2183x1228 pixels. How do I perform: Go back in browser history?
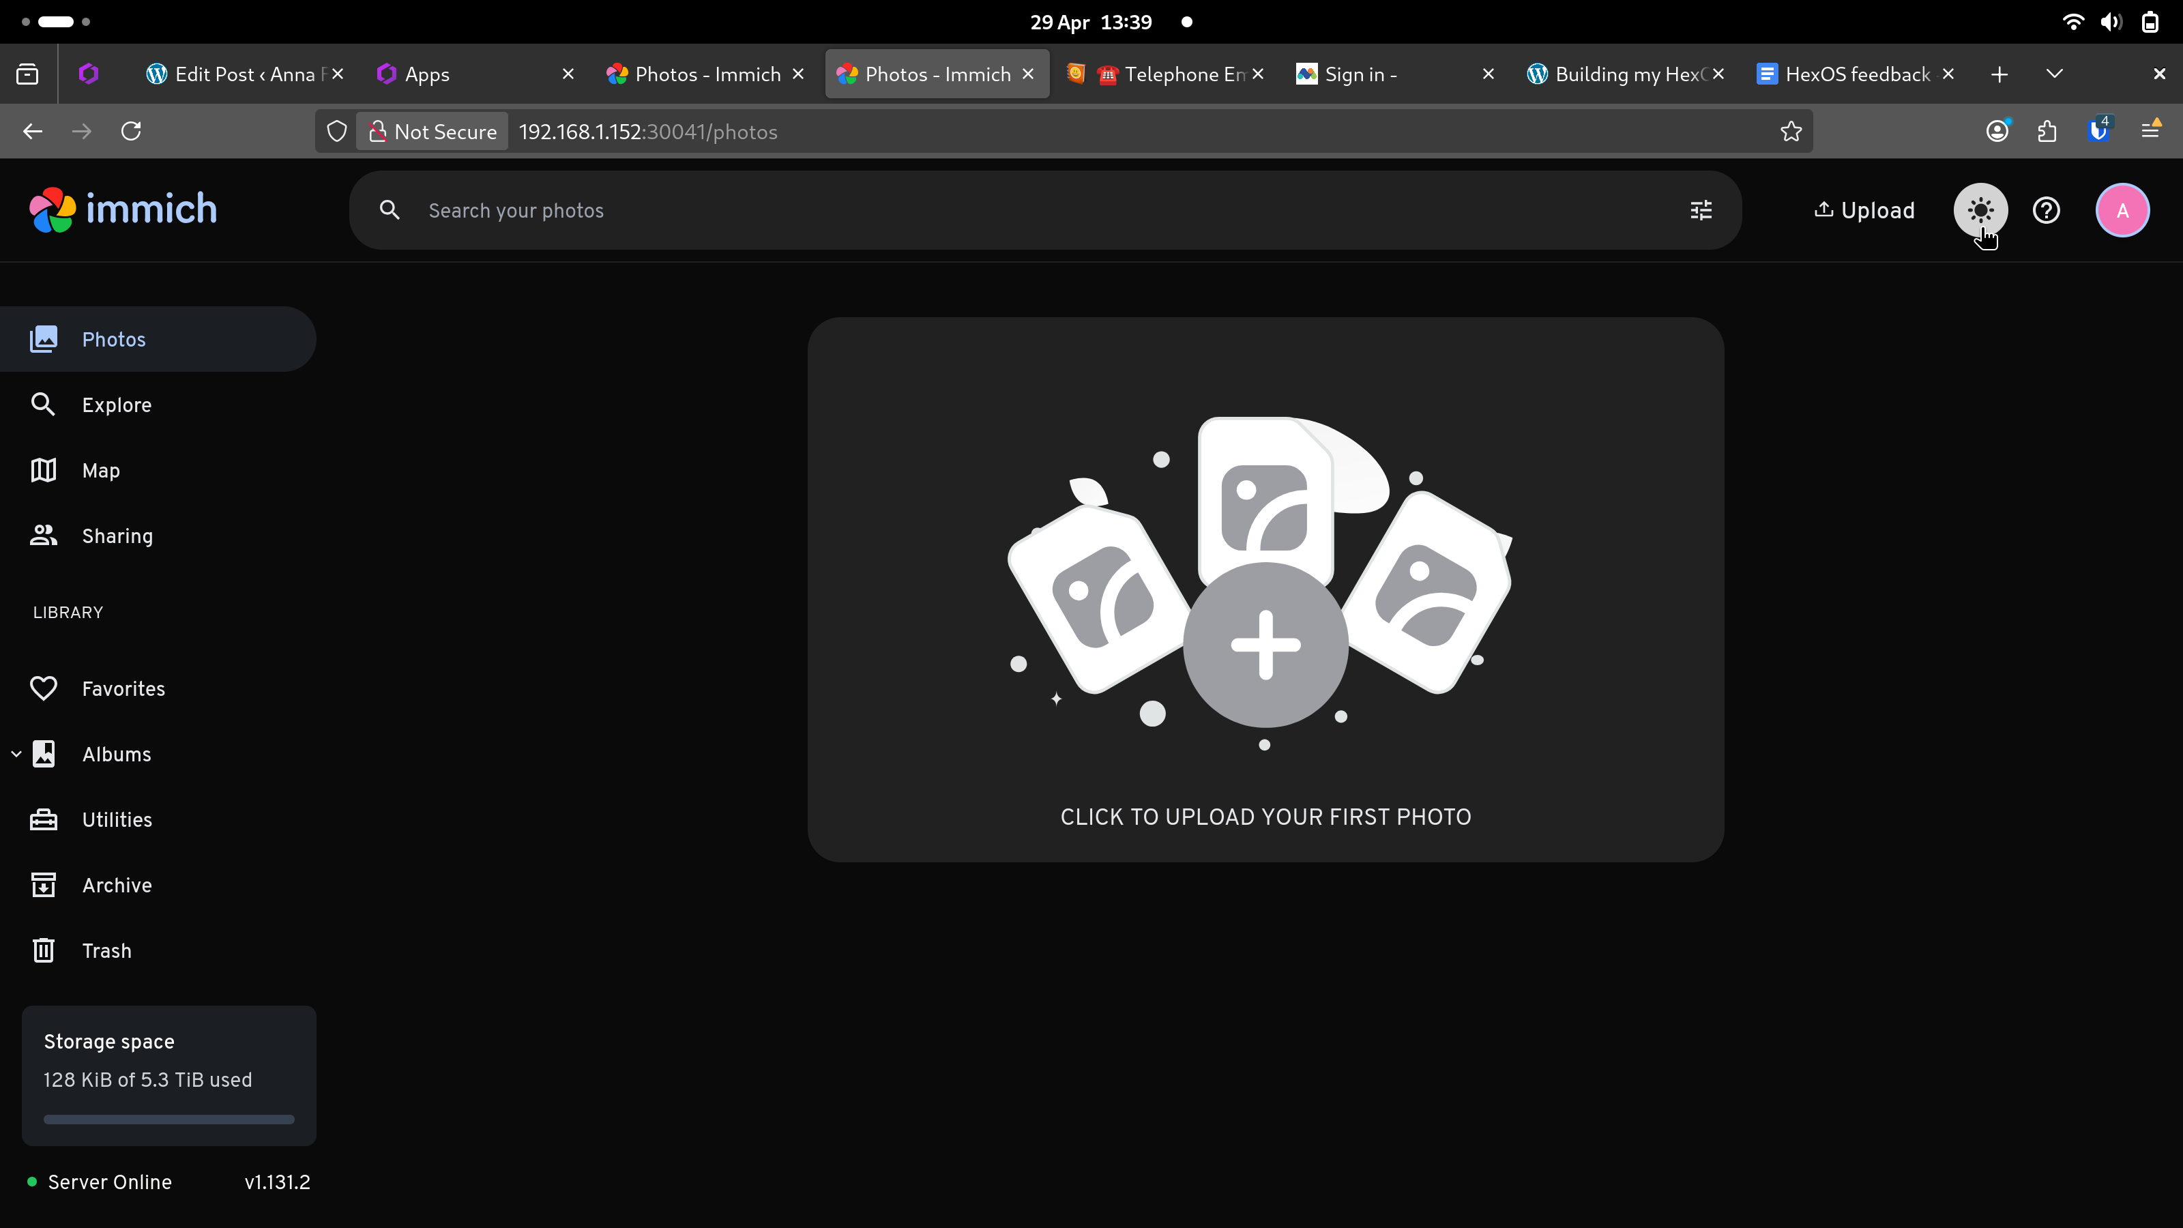[32, 132]
